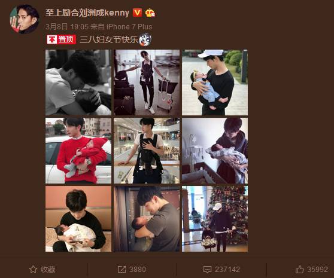The width and height of the screenshot is (334, 278).
Task: Open the white cap holding baby photo
Action: click(x=215, y=83)
